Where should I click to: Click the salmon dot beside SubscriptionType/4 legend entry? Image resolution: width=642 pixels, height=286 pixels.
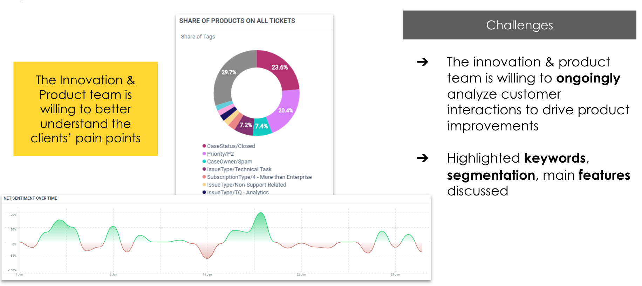[x=204, y=177]
